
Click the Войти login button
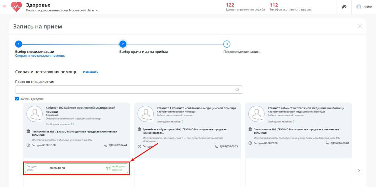pyautogui.click(x=367, y=7)
